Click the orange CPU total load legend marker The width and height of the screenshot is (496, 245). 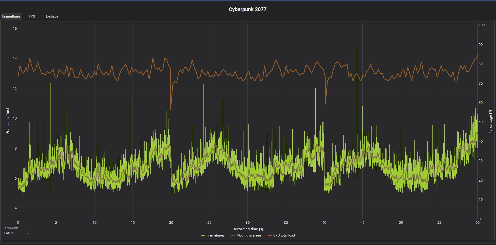(x=270, y=235)
